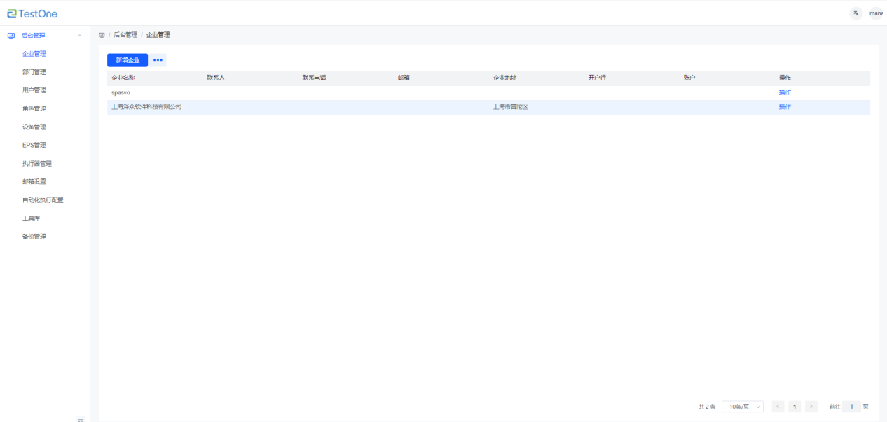Viewport: 887px width, 422px height.
Task: Click the language translation icon in header
Action: [x=855, y=13]
